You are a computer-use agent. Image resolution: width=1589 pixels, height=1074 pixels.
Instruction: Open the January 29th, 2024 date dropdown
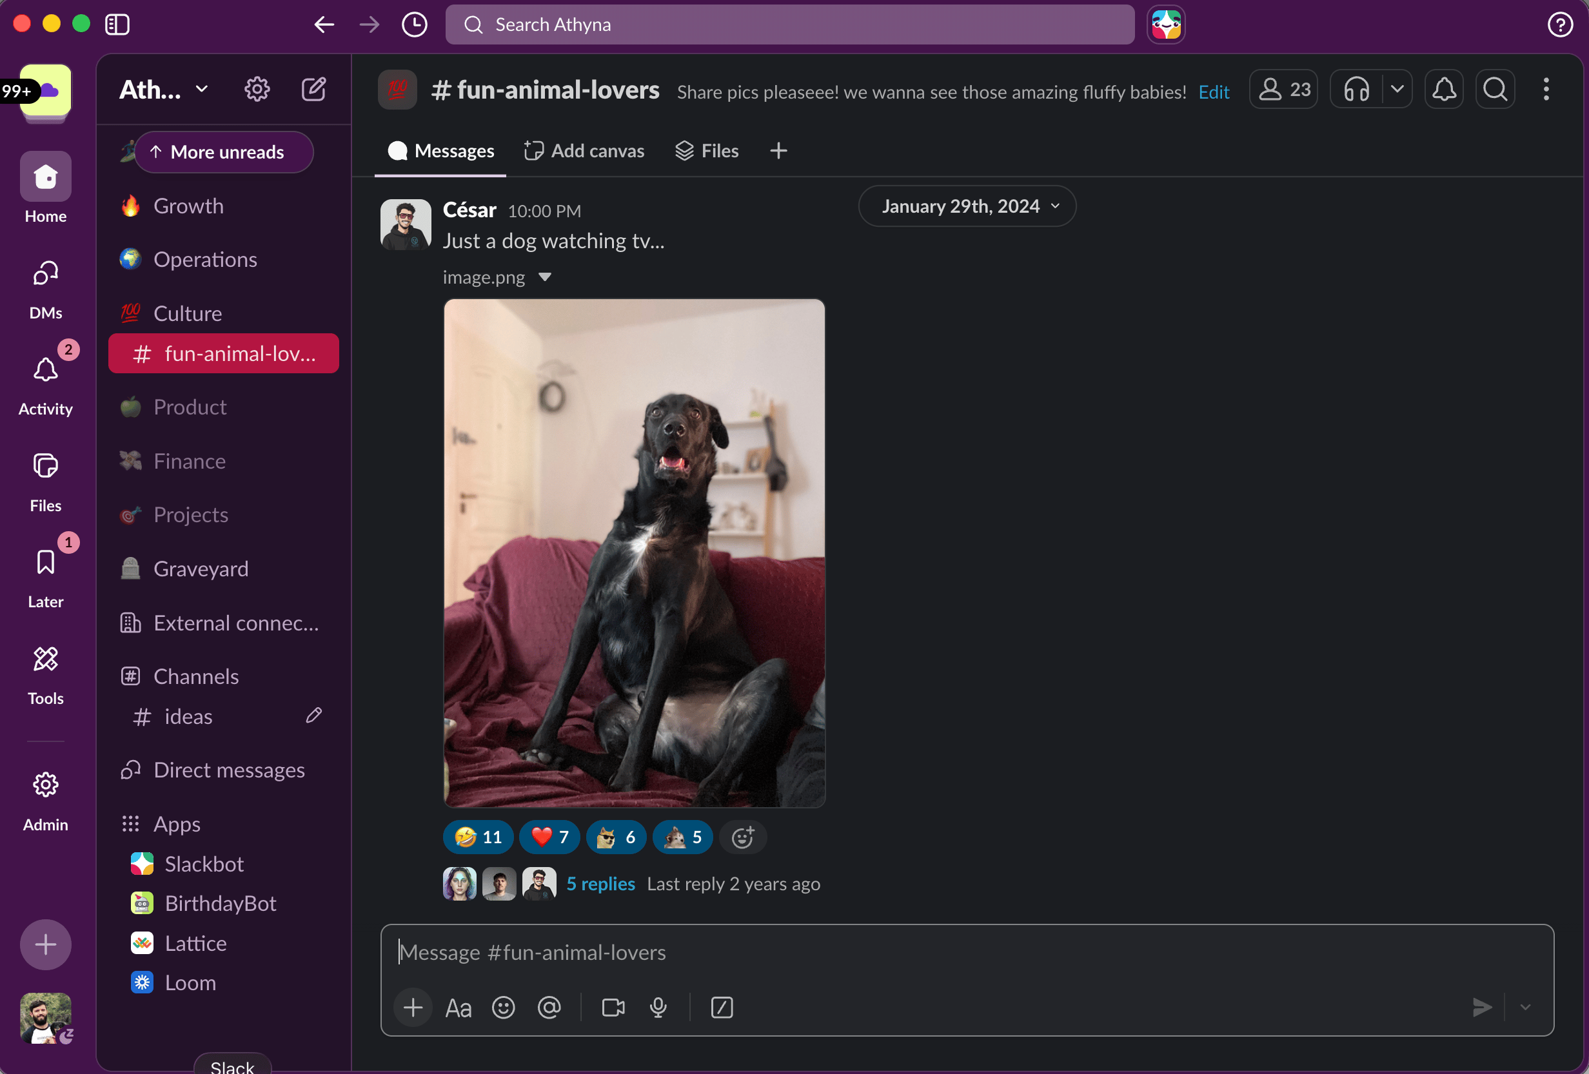click(967, 206)
